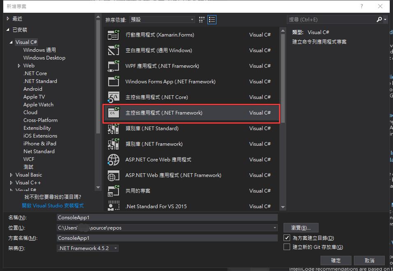
Task: Collapse the Visual C# tree node
Action: 11,42
